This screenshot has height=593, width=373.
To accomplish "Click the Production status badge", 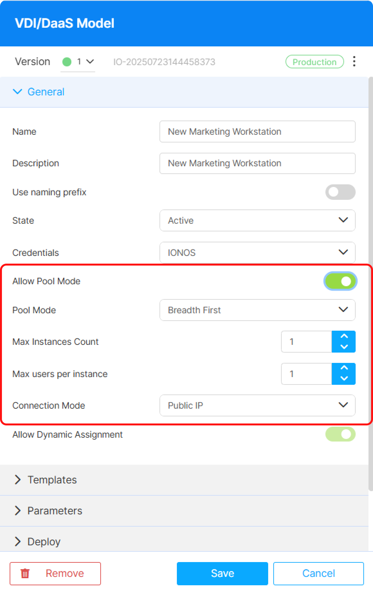I will [x=314, y=62].
